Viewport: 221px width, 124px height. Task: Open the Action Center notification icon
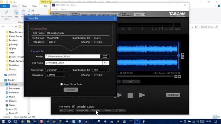(x=215, y=121)
